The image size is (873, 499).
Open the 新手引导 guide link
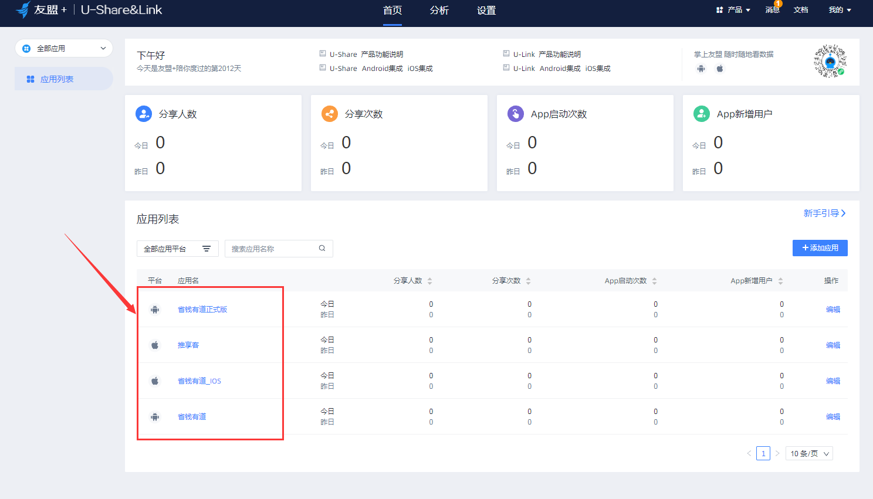tap(824, 213)
